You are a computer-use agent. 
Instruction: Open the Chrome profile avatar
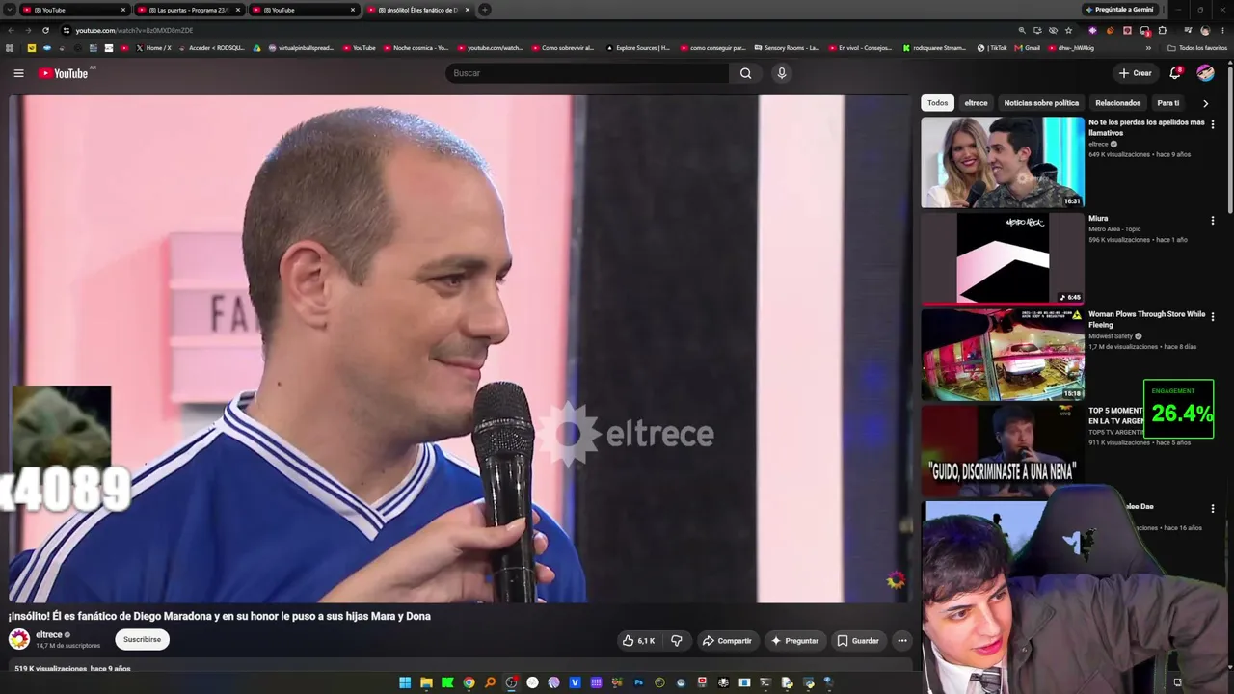click(x=1205, y=30)
